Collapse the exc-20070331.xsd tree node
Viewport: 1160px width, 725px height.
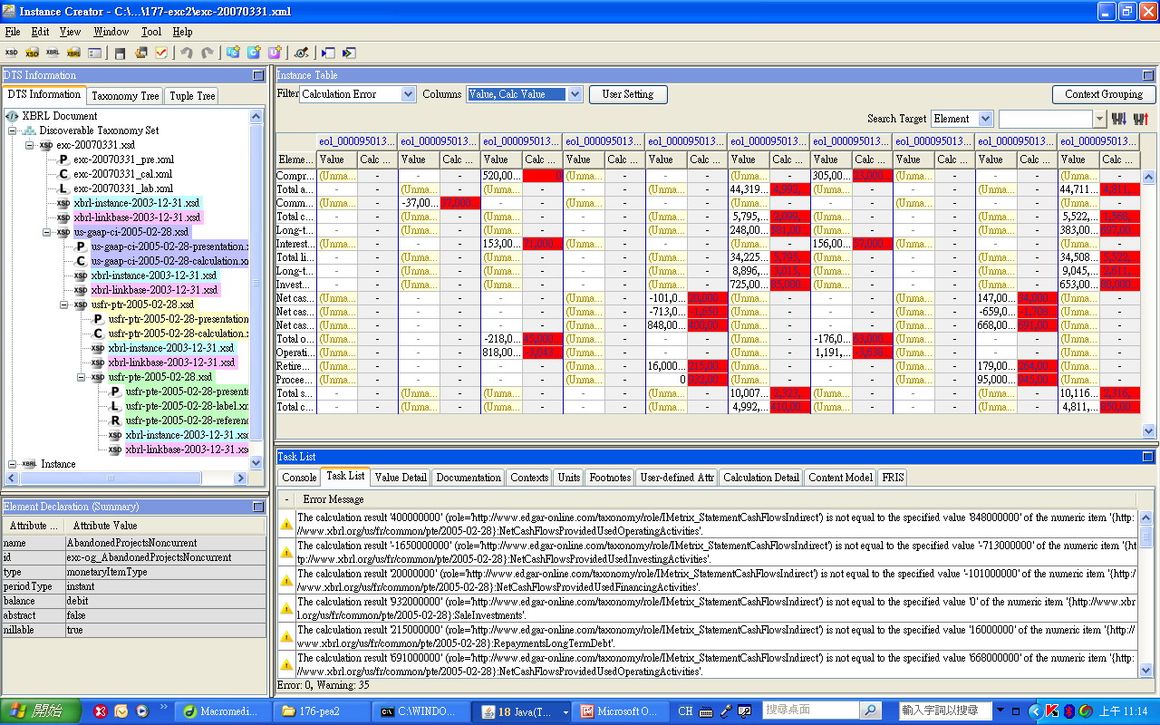[30, 145]
